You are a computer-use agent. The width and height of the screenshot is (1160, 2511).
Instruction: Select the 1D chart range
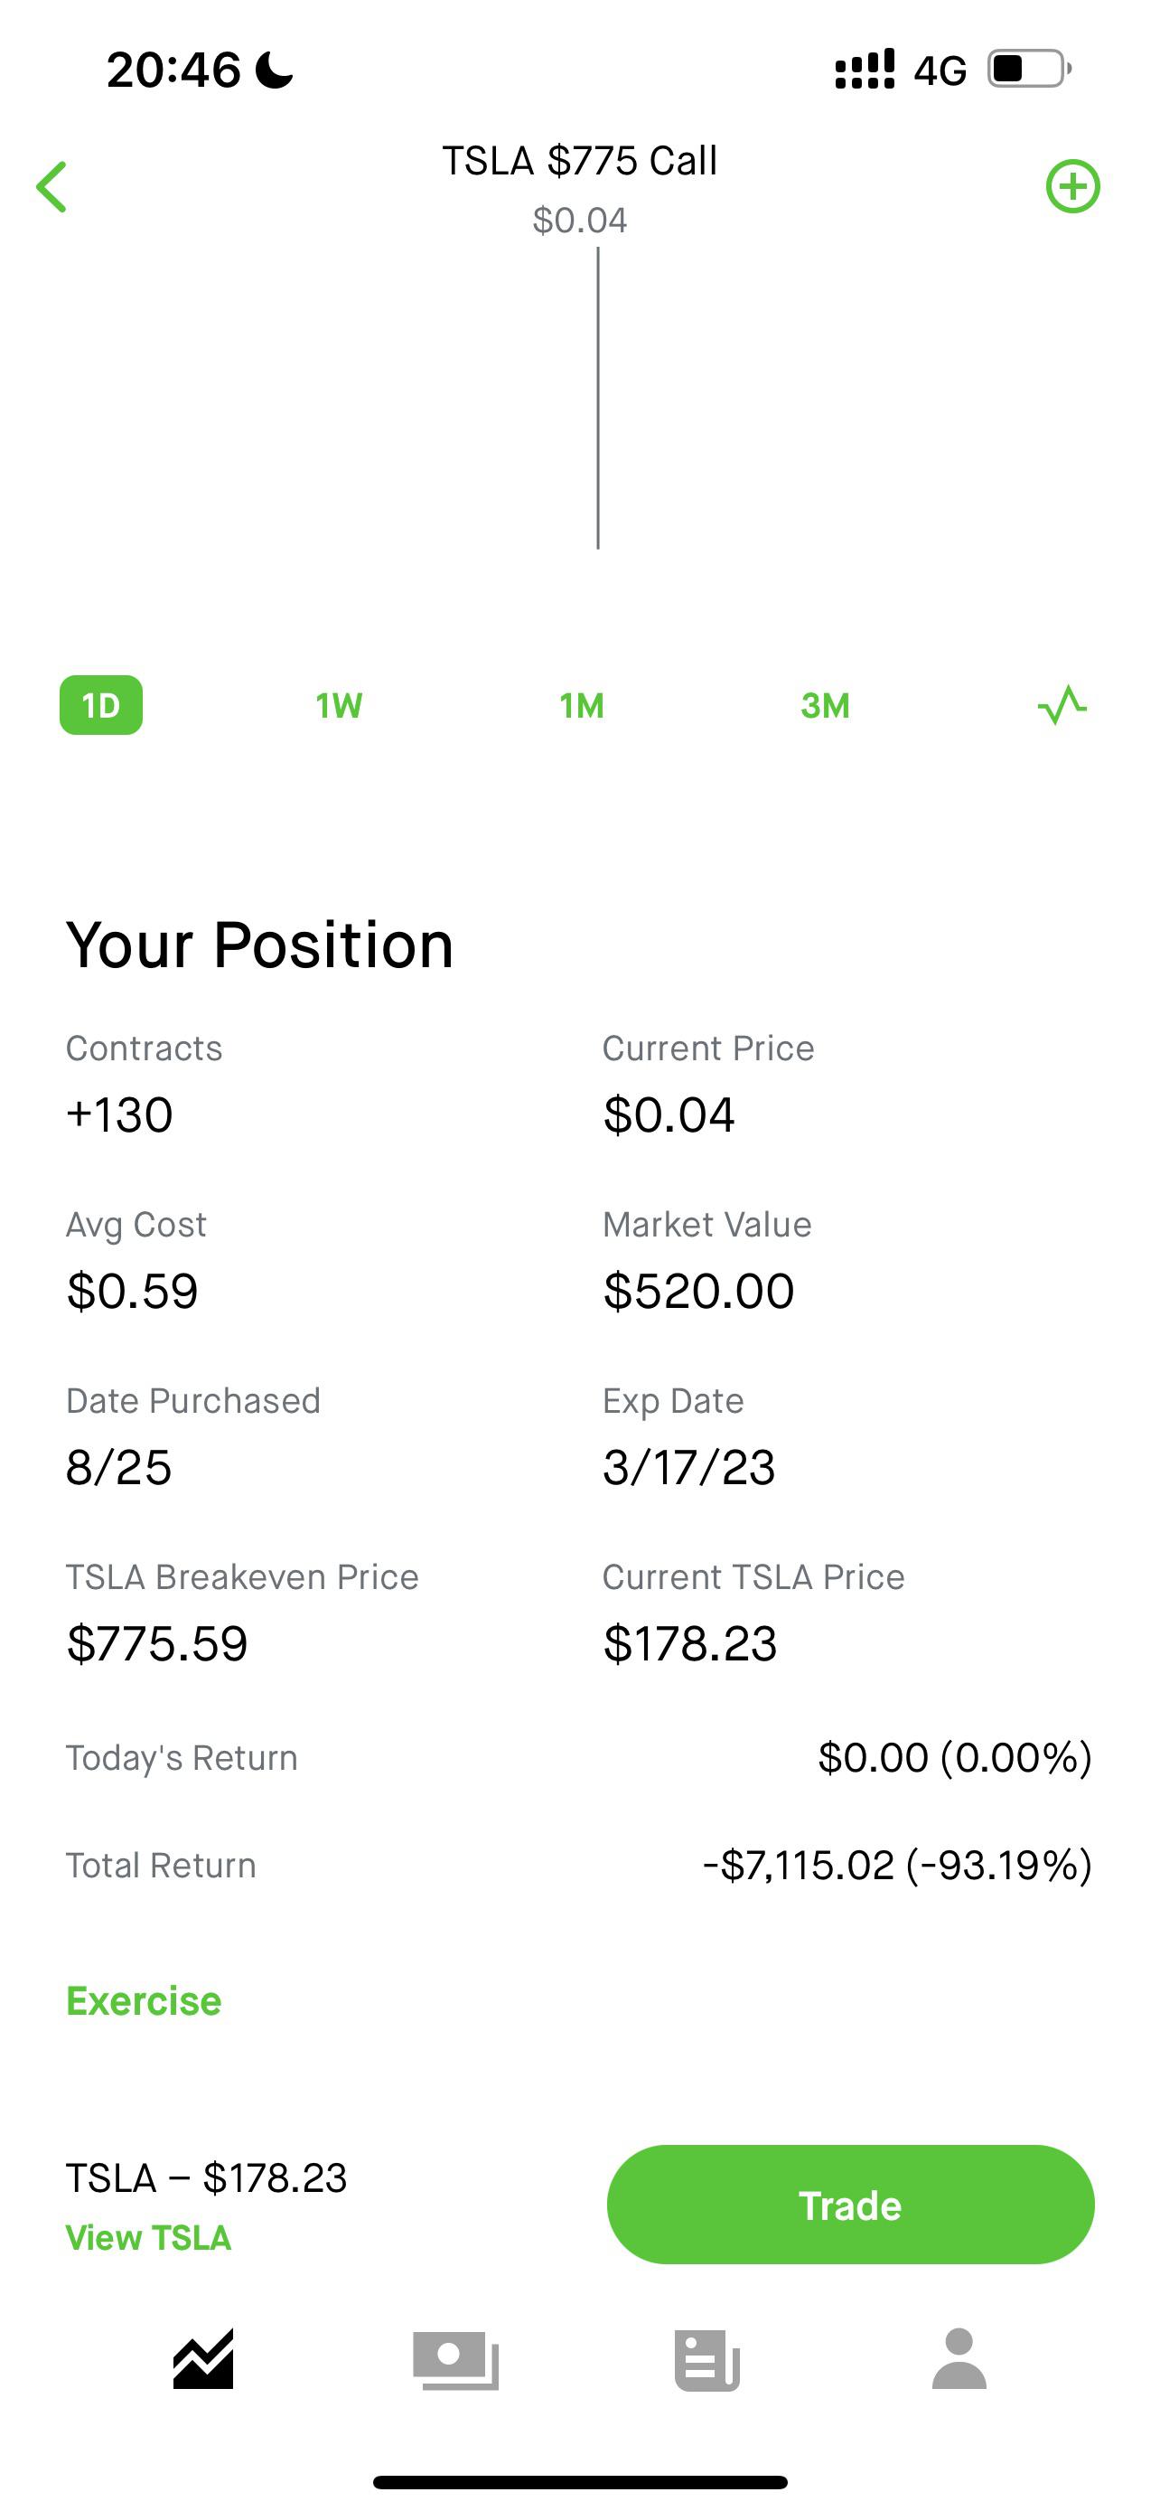(101, 705)
